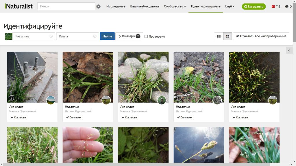Open the grass among pebbles photo
Screen dimensions: 296x166
pos(143,77)
